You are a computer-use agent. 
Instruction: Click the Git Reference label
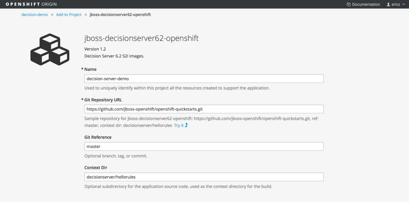click(98, 137)
